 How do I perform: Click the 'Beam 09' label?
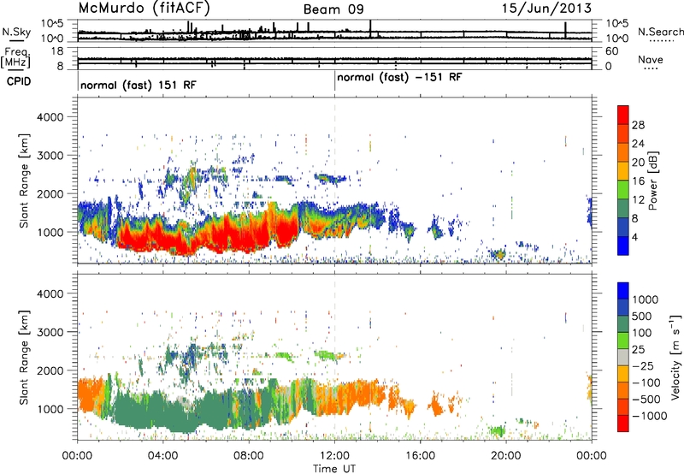click(x=333, y=9)
